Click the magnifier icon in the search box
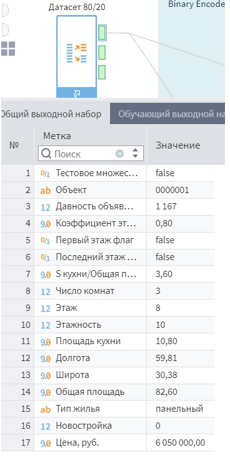Viewport: 230px width, 472px height. (46, 154)
